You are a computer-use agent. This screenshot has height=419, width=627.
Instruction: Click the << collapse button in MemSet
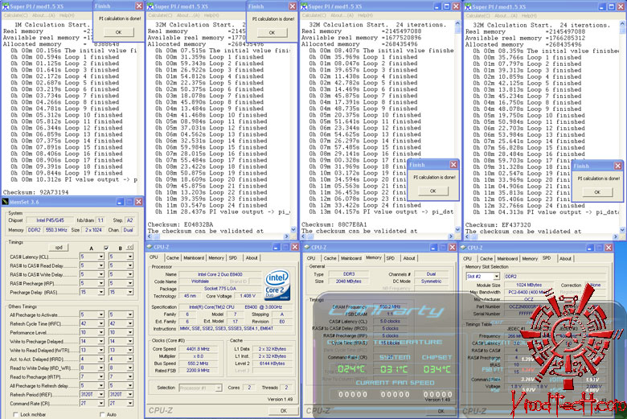coord(130,248)
